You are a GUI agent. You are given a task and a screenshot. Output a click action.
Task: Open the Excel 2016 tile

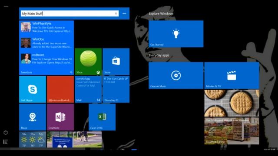(102, 117)
